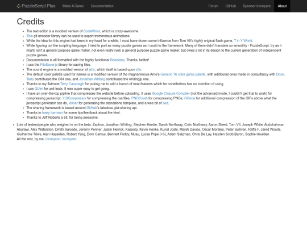Visit the harry harrison link
Viewport: 307px width, 230px height.
tap(52, 112)
